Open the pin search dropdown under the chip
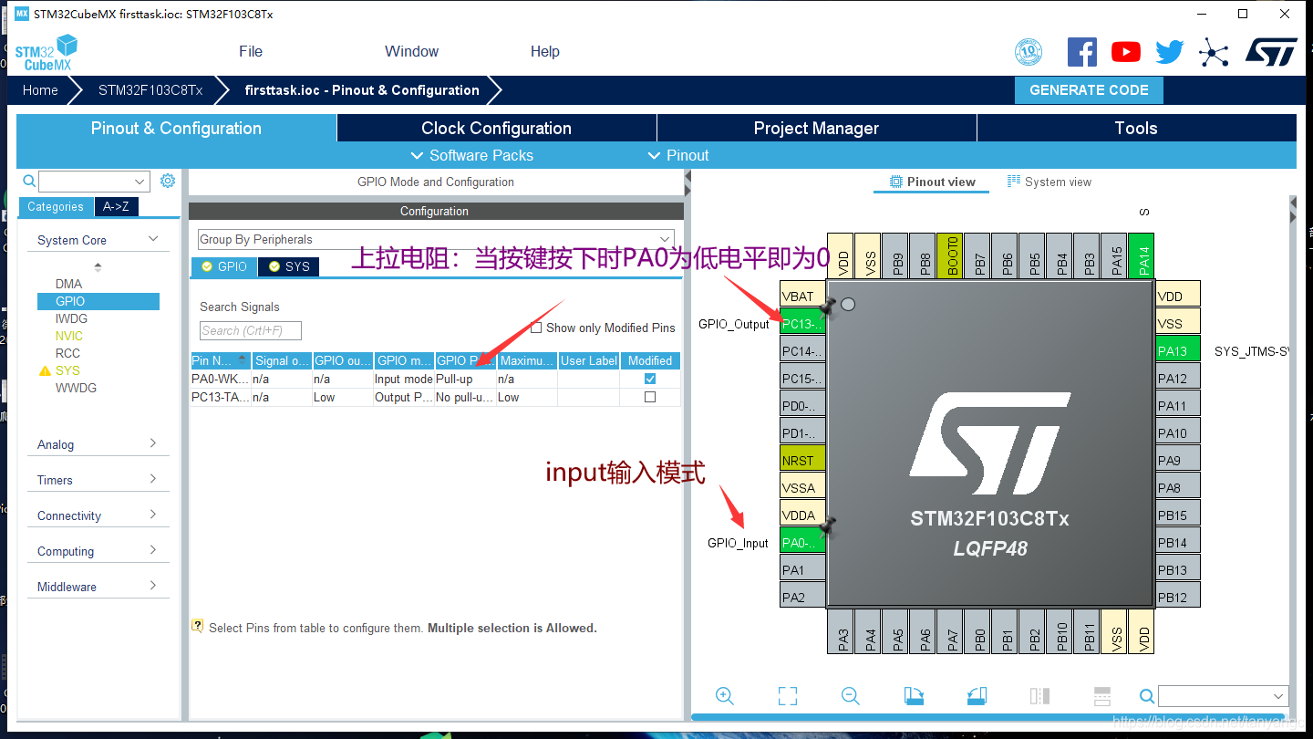This screenshot has width=1313, height=739. [1278, 696]
